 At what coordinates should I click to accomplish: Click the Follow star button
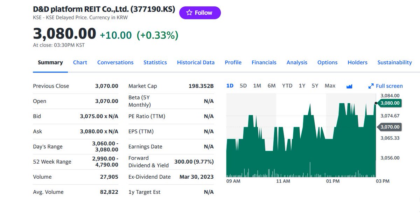coord(200,13)
